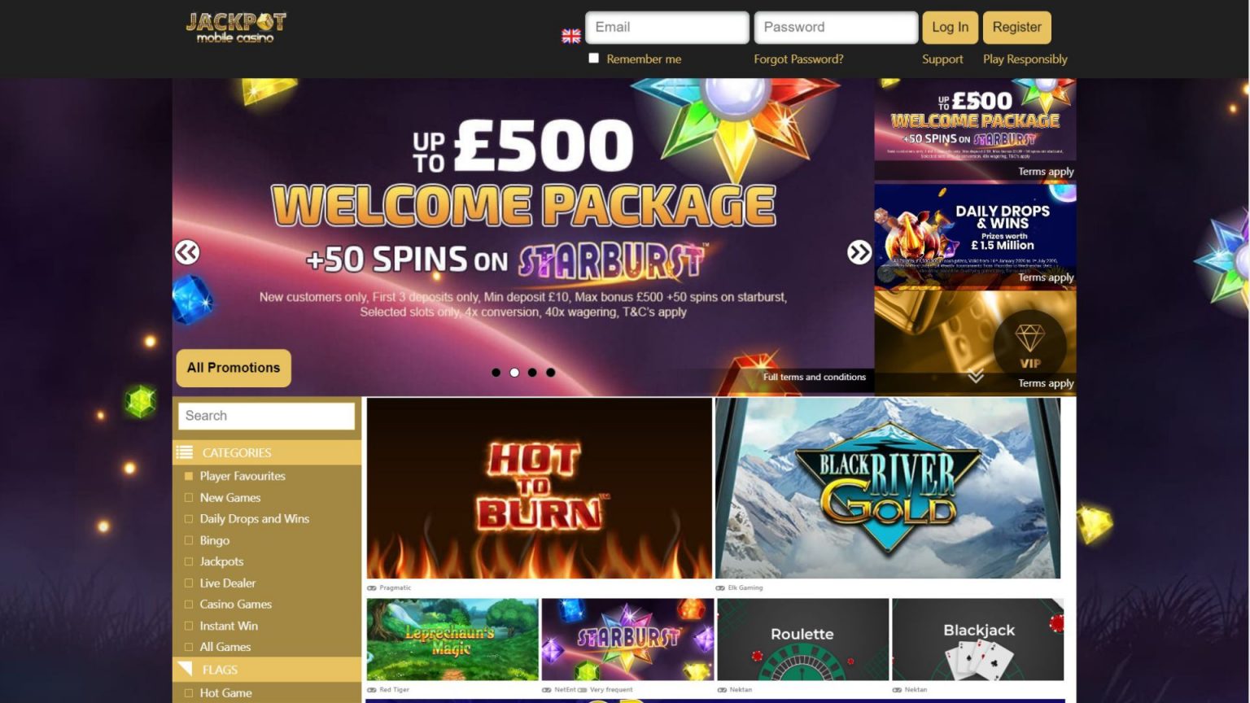
Task: Tick the Remember me checkbox
Action: click(593, 58)
